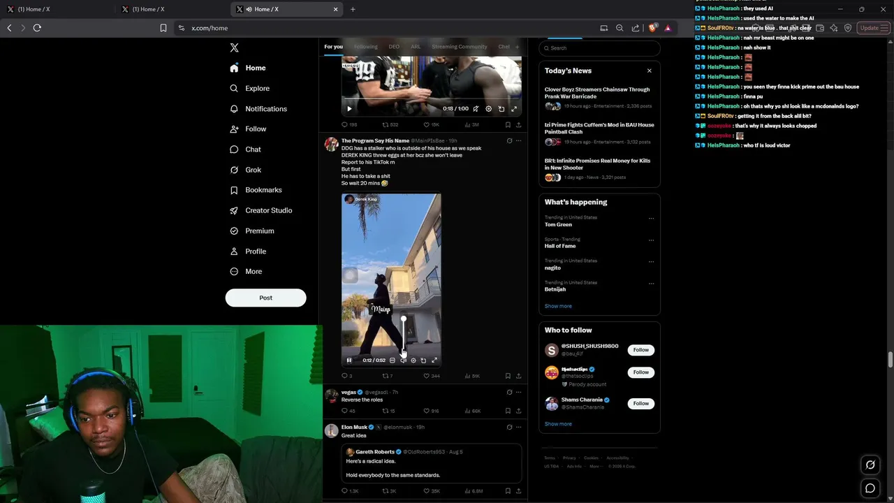Open Grok floating button at bottom right
Screen dimensions: 894x503
[870, 465]
